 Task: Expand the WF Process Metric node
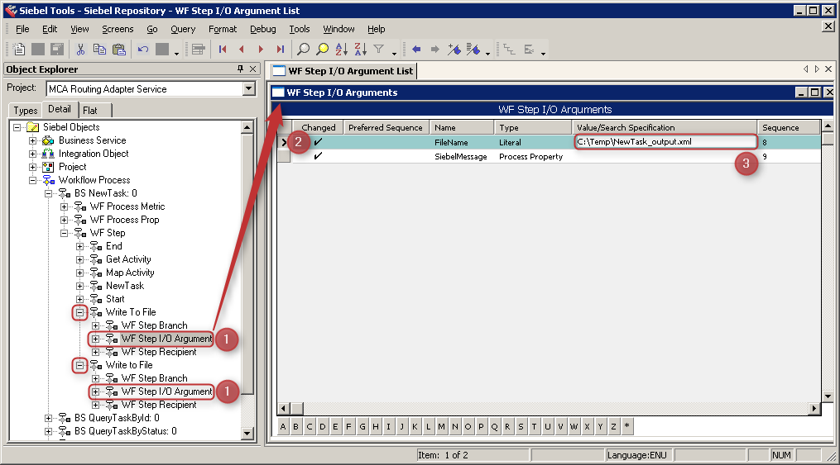click(x=65, y=206)
